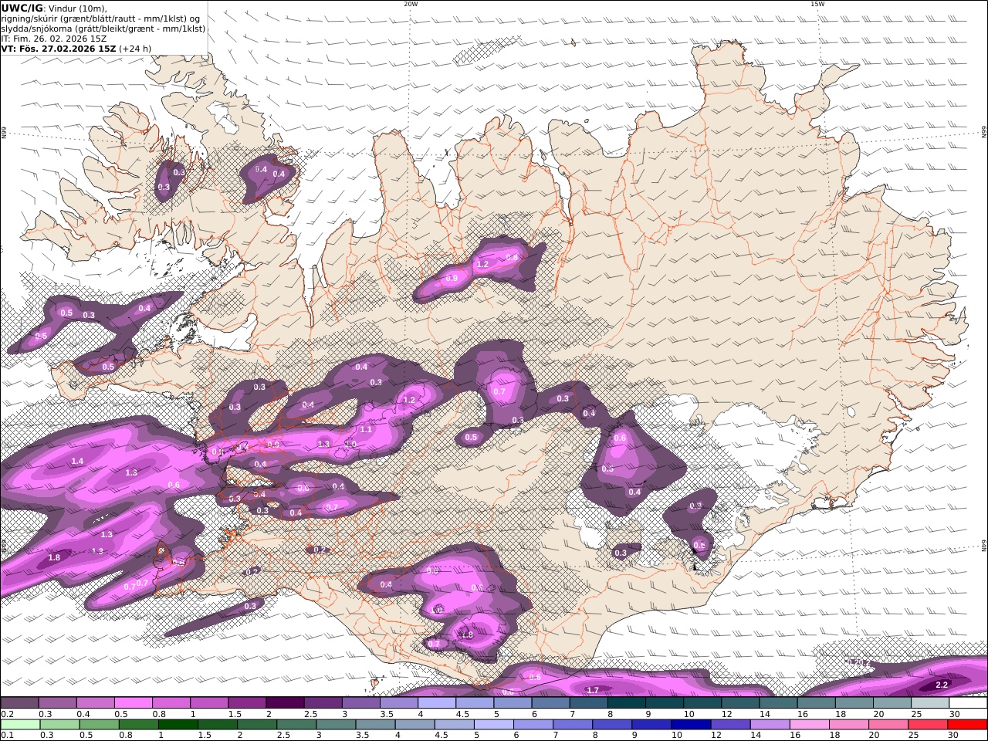Click the 2.5 label under the rain scale
This screenshot has width=988, height=741.
[283, 735]
